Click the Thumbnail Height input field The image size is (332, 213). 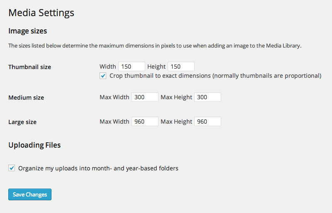[181, 67]
